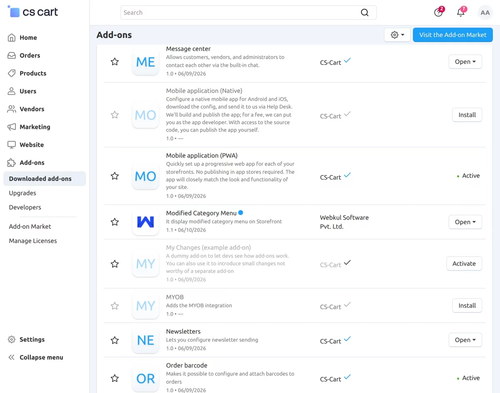The height and width of the screenshot is (393, 500).
Task: Favorite the Modified Category Menu star
Action: pyautogui.click(x=115, y=222)
